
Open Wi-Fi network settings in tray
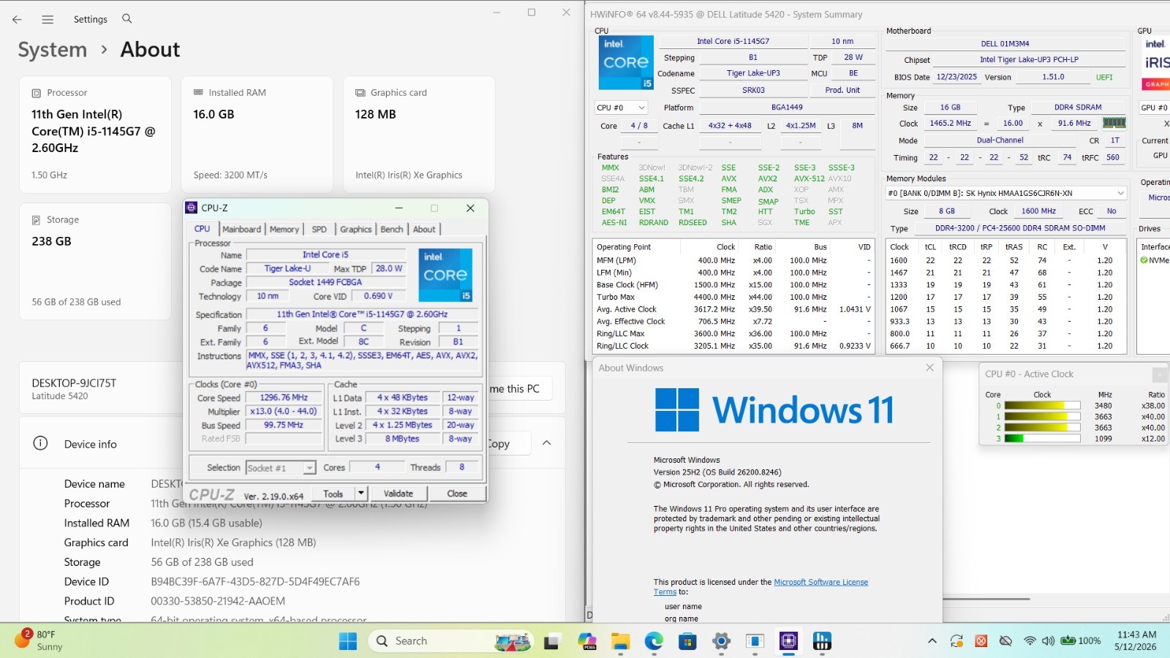(x=1030, y=641)
